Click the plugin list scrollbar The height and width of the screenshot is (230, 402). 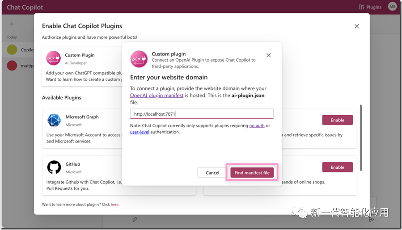(x=361, y=138)
